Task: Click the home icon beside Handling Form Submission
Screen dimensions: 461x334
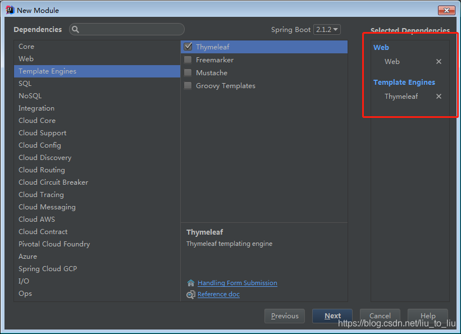Action: pos(191,283)
